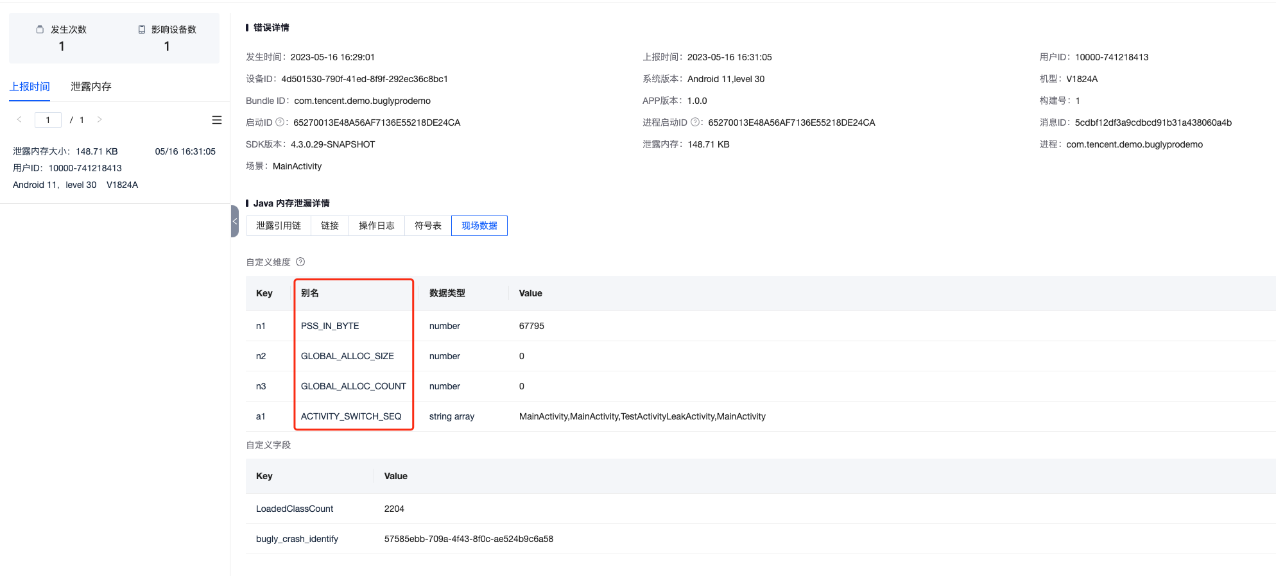Click the help icon beside 进程启动ID
The image size is (1276, 576).
(x=694, y=122)
